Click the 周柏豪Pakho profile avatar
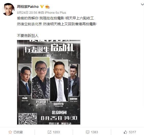The width and height of the screenshot is (144, 135). click(8, 9)
